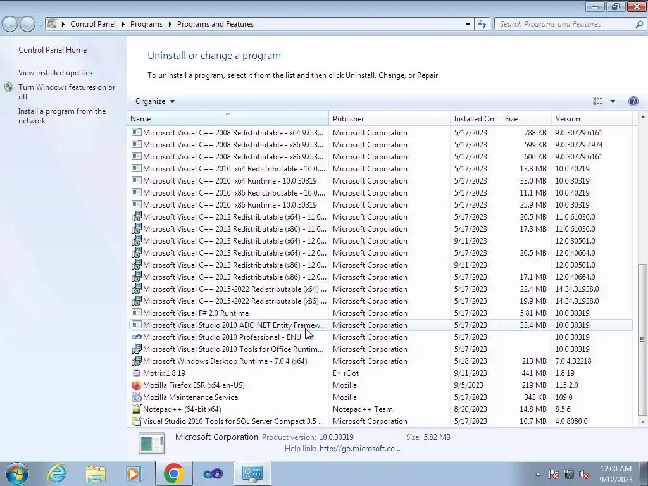Click the program thumbnail in details pane
Screen dimensions: 648x486
pos(152,443)
